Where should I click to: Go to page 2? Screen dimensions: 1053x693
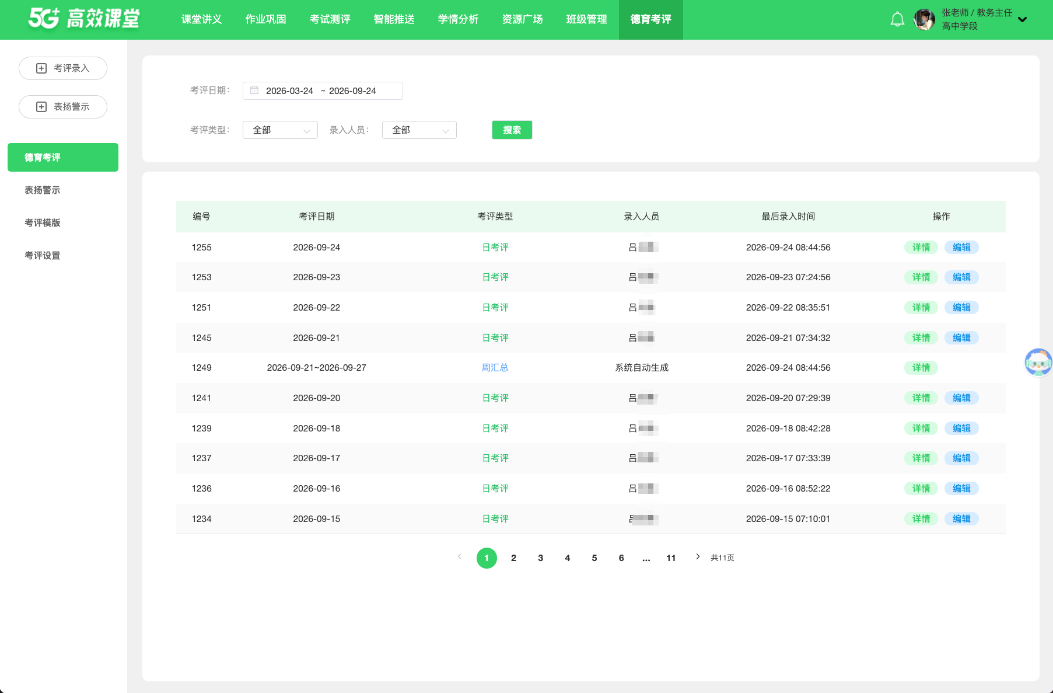513,558
